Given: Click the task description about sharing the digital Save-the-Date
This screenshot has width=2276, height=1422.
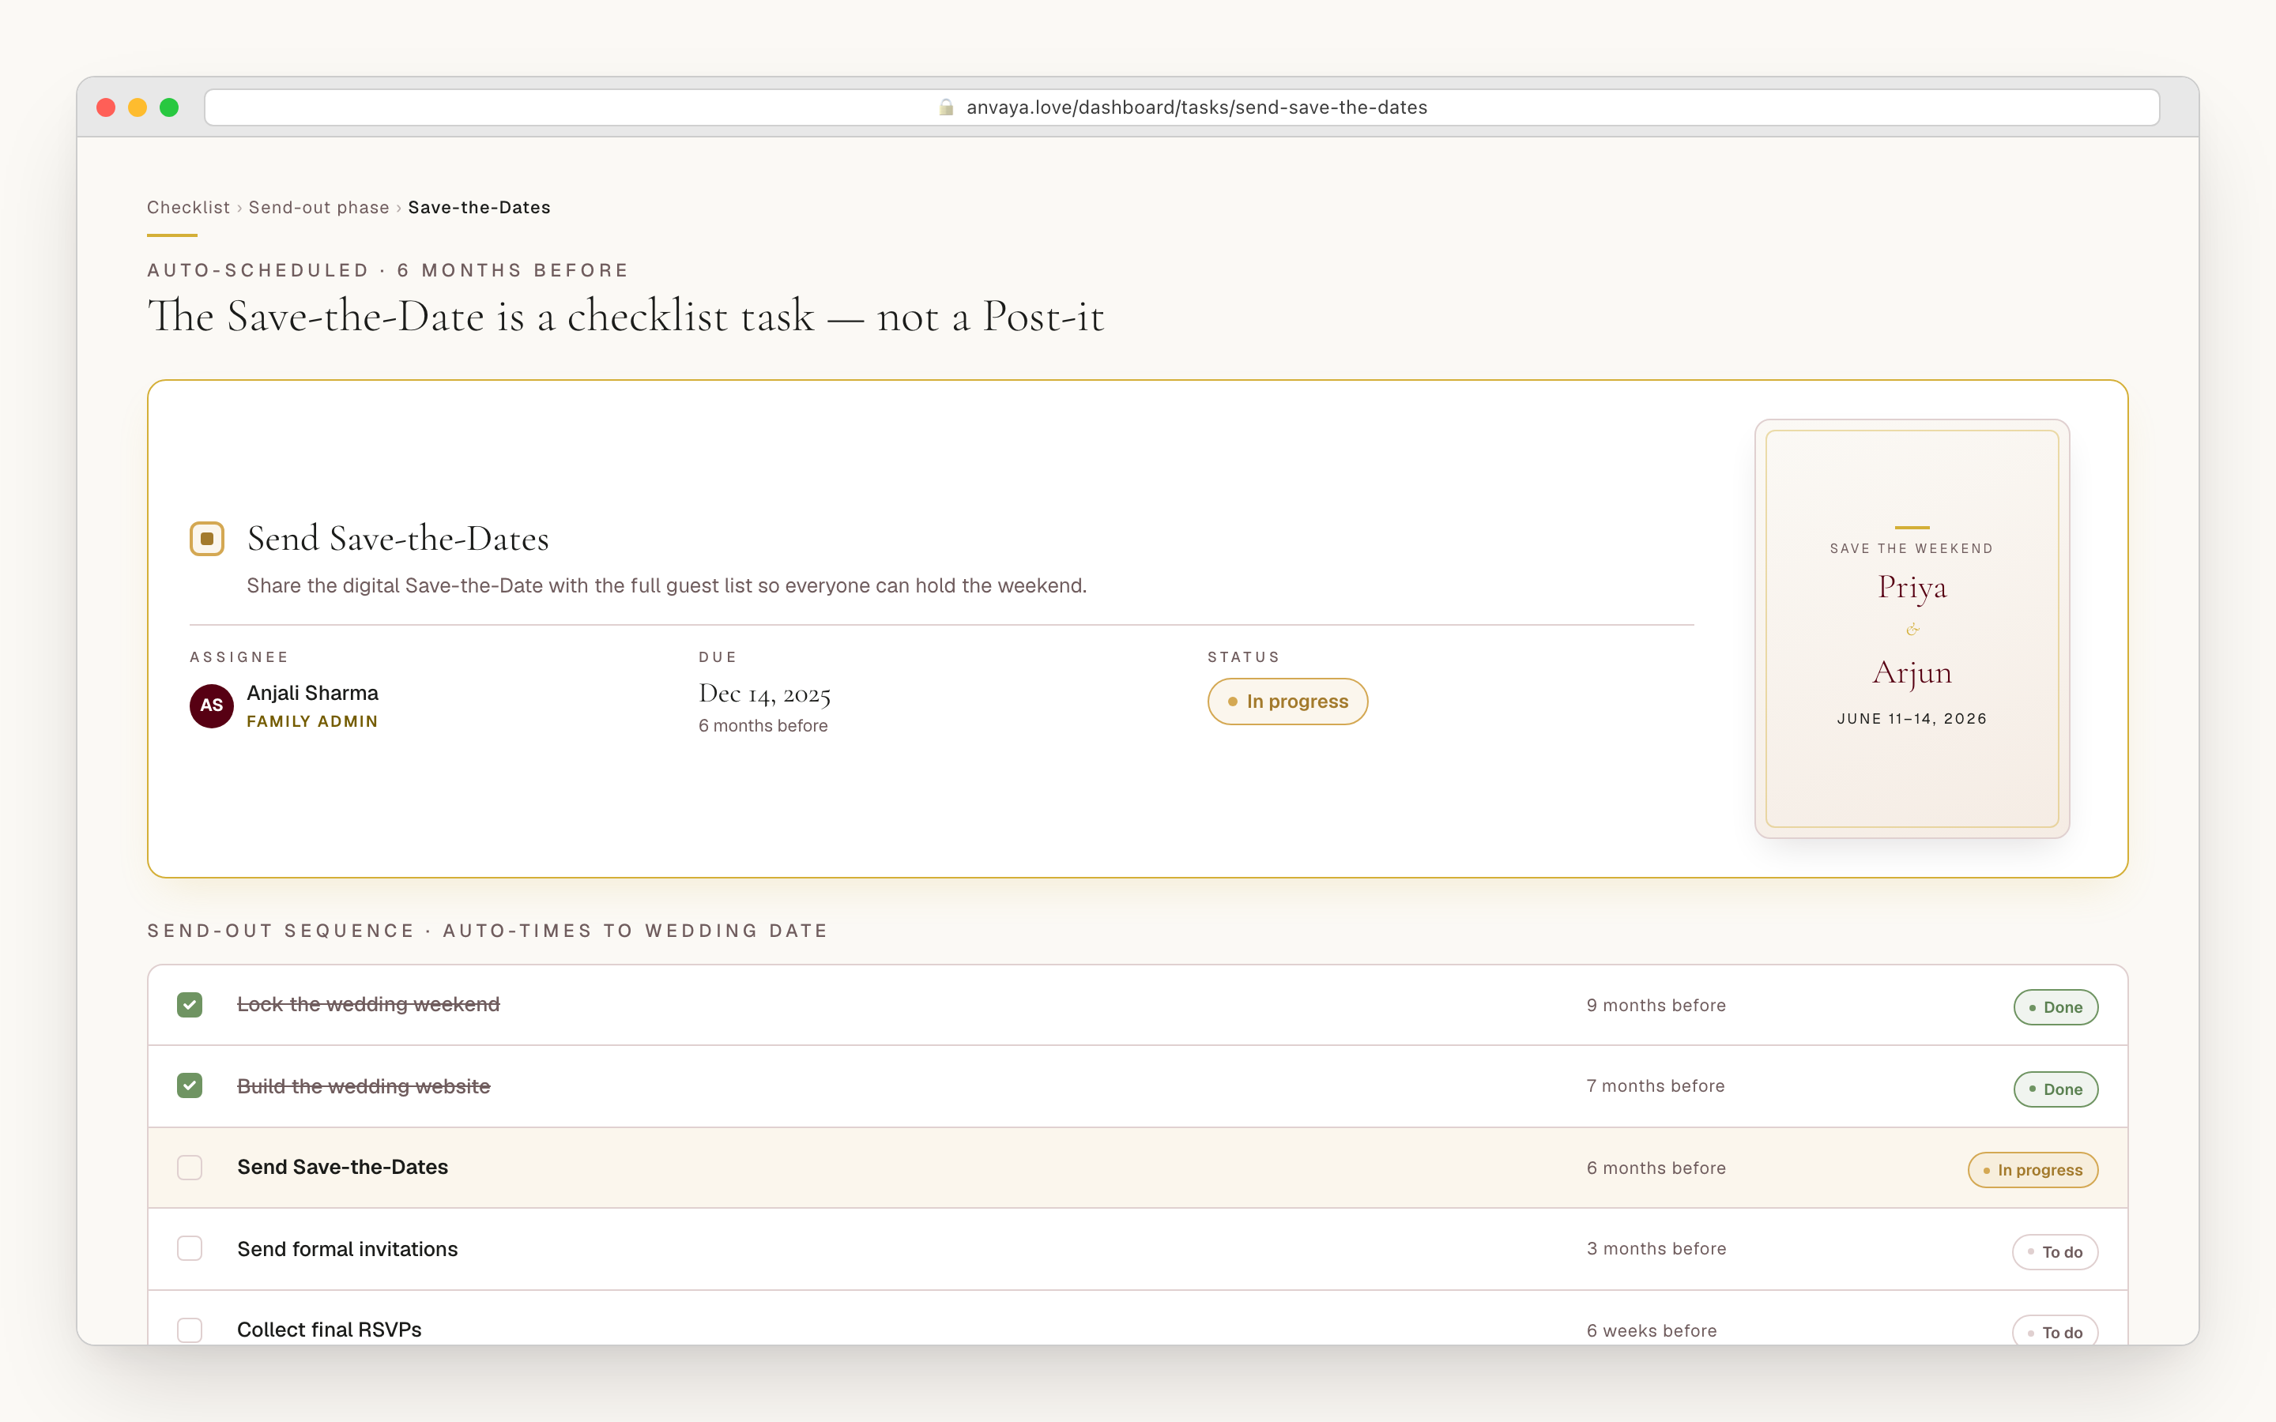Looking at the screenshot, I should coord(667,586).
